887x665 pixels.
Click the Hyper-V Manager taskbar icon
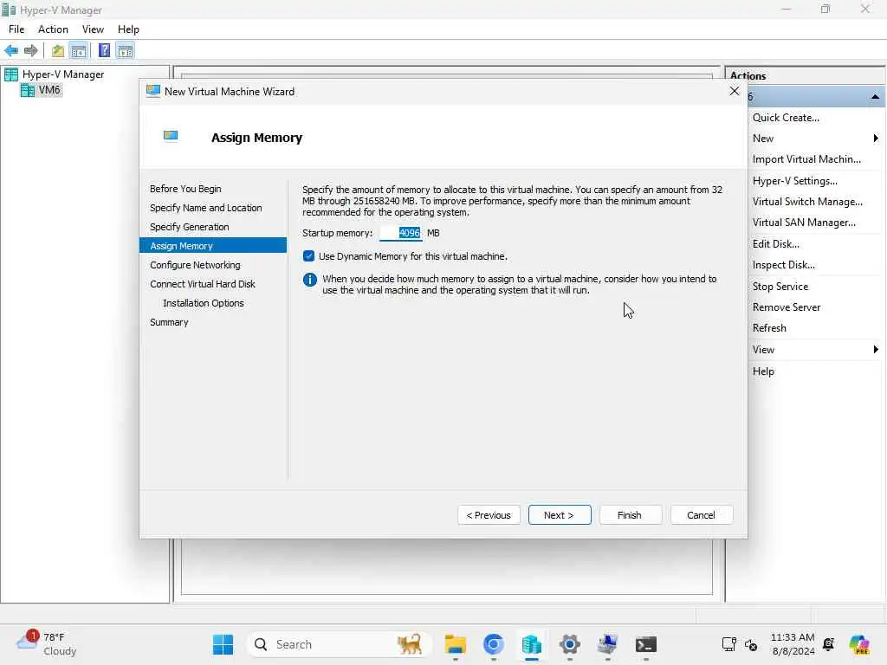pyautogui.click(x=532, y=644)
